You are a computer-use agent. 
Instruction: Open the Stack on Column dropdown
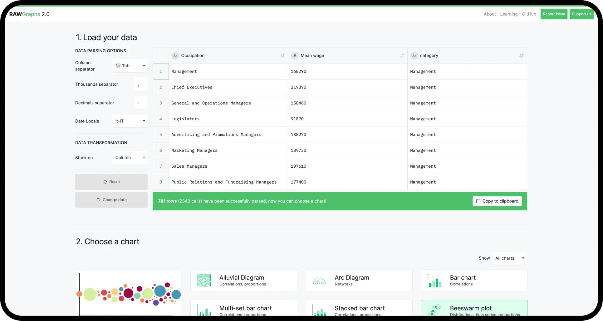tap(130, 157)
